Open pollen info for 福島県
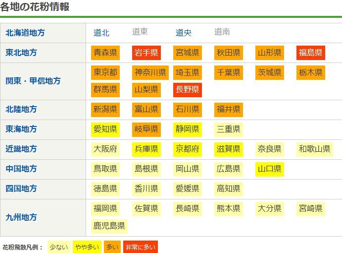The height and width of the screenshot is (253, 342). (x=310, y=53)
